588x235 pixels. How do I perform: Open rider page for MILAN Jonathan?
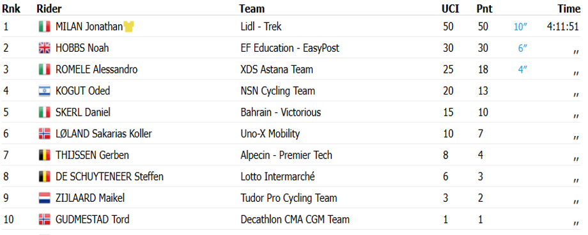(89, 27)
